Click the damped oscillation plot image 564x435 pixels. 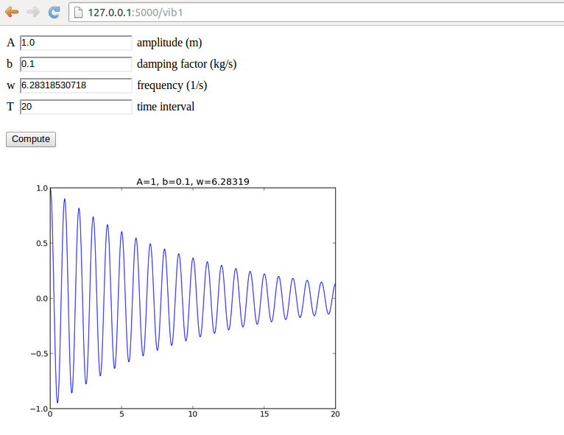(x=193, y=298)
